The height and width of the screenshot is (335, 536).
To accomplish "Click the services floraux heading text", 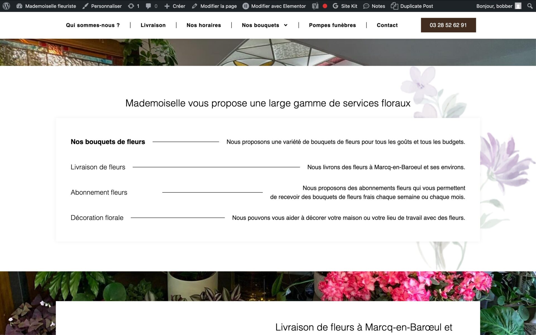I will tap(268, 103).
